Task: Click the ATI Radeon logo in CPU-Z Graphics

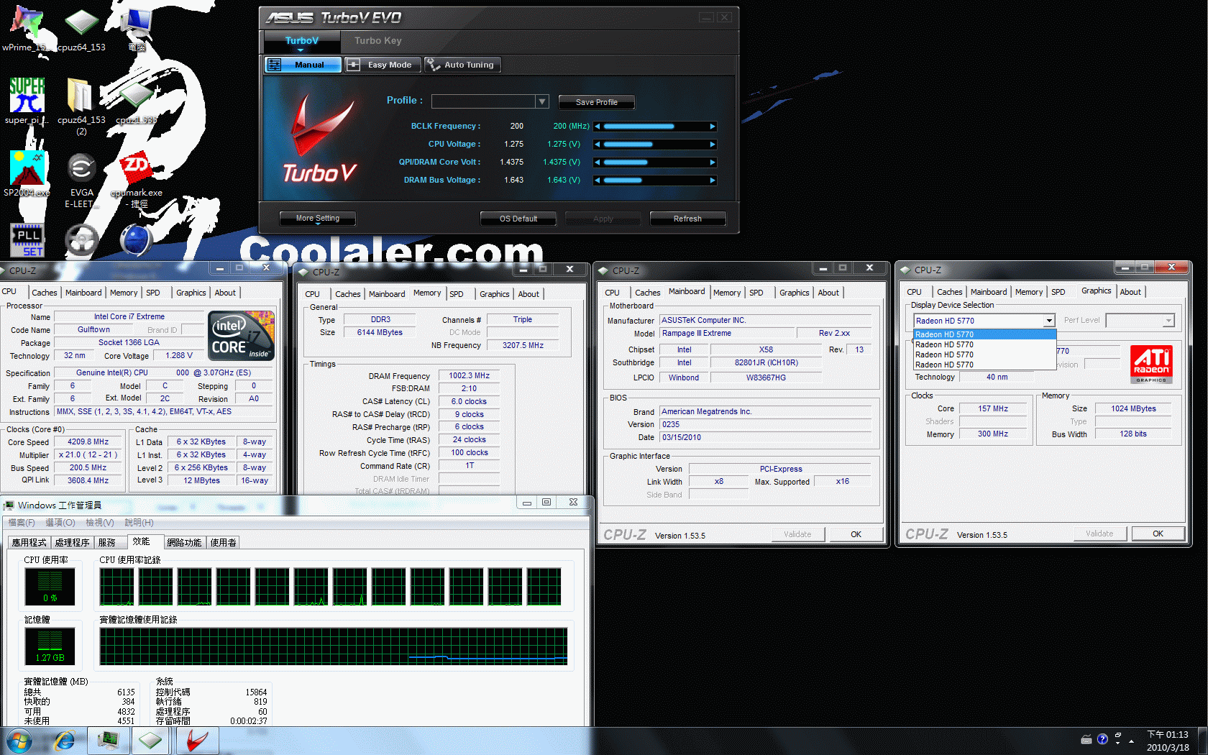Action: [x=1151, y=364]
